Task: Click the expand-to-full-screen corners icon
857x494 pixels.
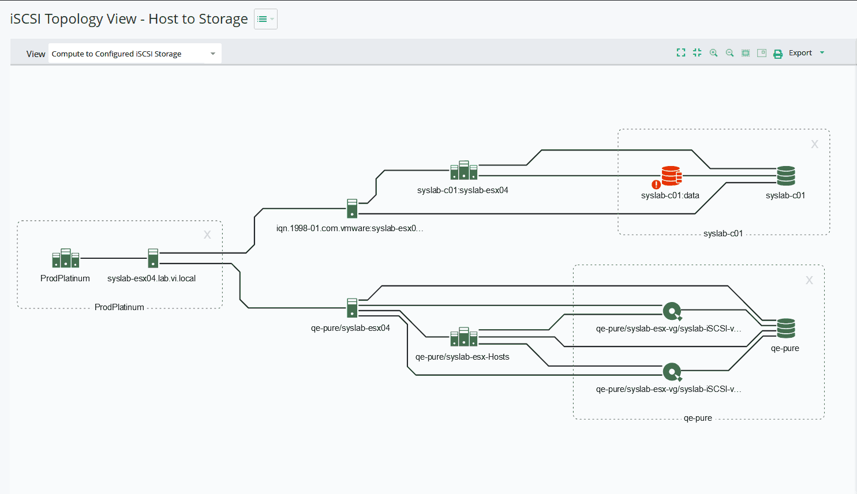Action: 681,52
